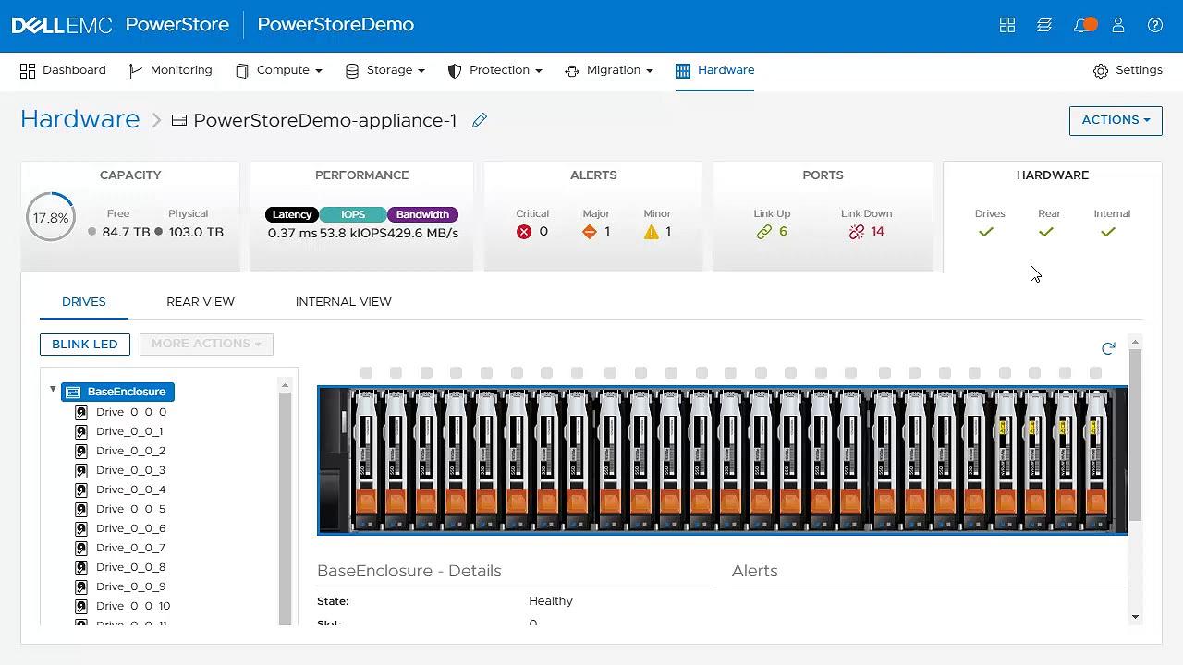
Task: Click the critical alerts red X icon
Action: click(x=524, y=232)
